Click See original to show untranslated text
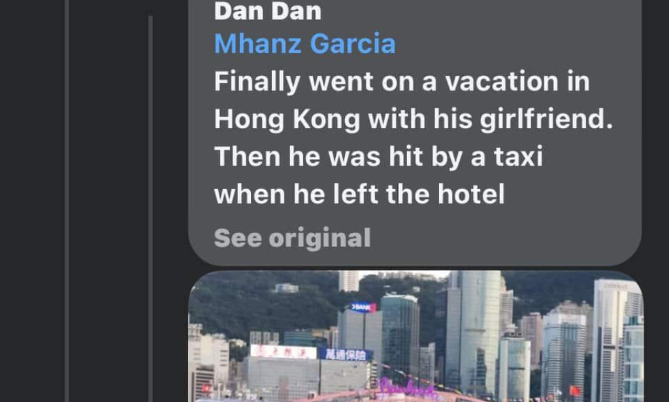This screenshot has height=402, width=669. 292,238
